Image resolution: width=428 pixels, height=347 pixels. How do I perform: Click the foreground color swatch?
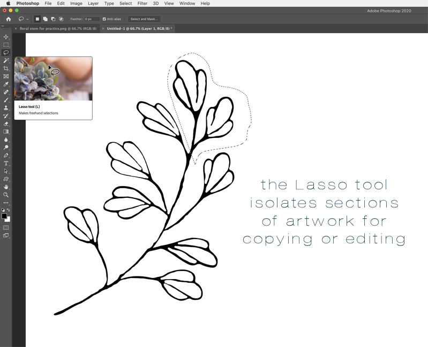coord(4,216)
